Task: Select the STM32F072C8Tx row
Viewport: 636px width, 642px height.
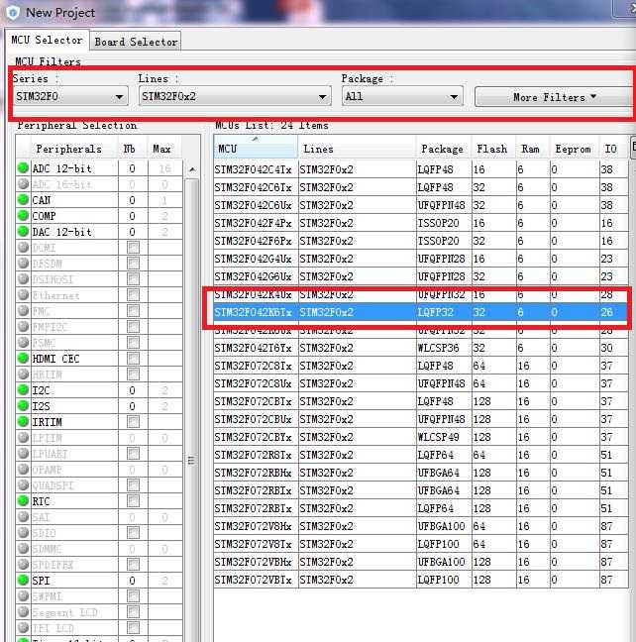Action: (x=421, y=366)
